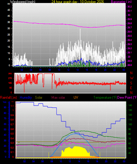
Task: Click the S compass label on direction chart
Action: click(131, 83)
